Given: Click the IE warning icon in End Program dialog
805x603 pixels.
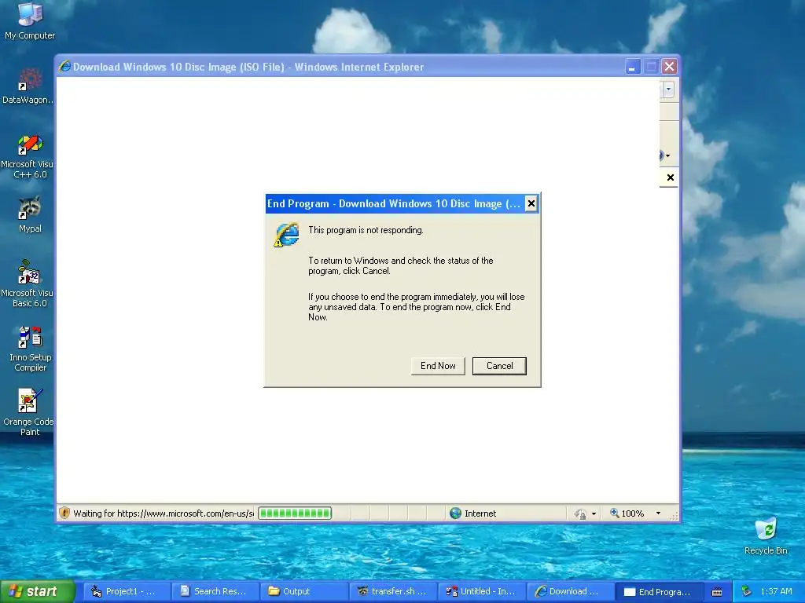Looking at the screenshot, I should tap(286, 235).
